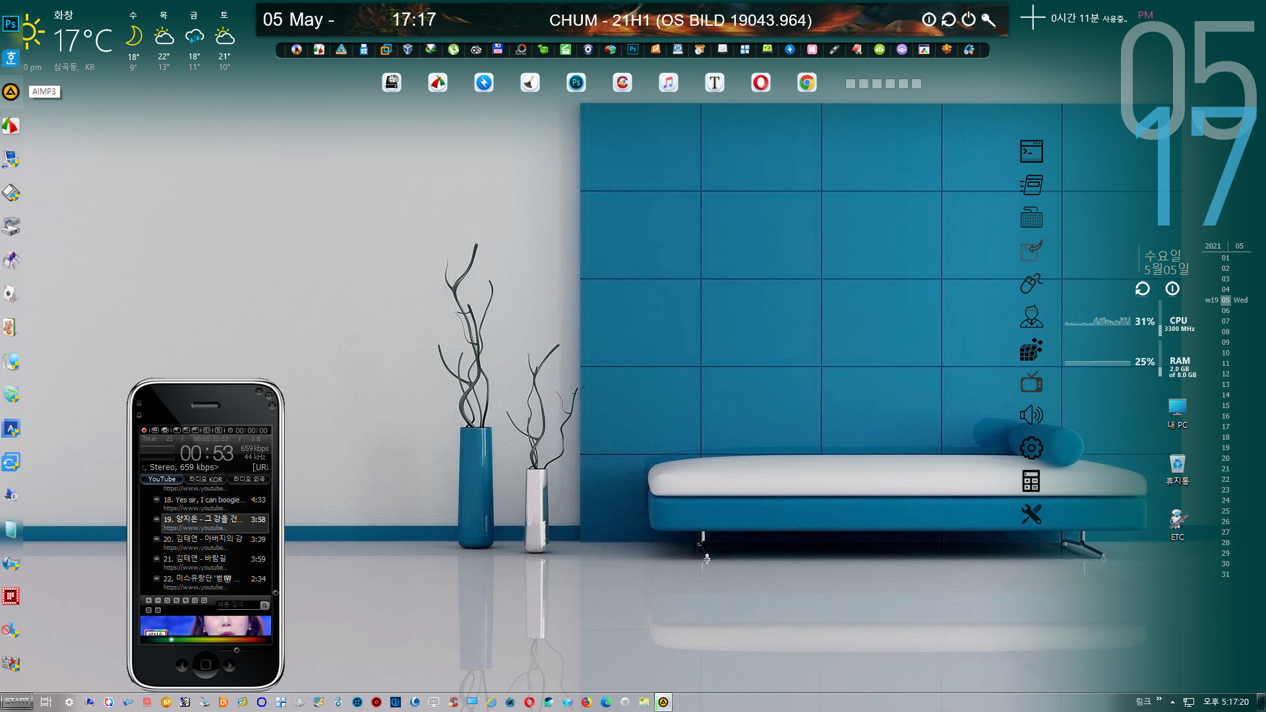Click the shutdown icon beside date widget

[x=1172, y=289]
